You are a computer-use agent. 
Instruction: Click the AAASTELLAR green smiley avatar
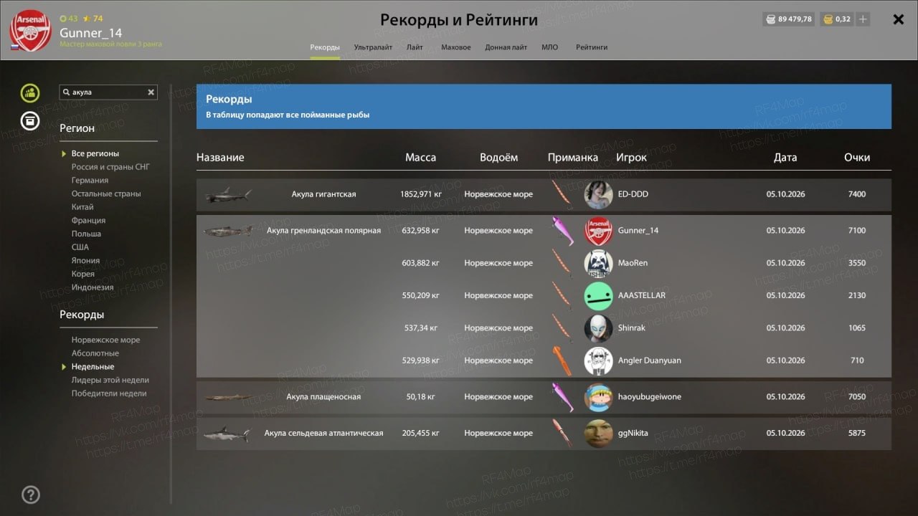tap(598, 295)
